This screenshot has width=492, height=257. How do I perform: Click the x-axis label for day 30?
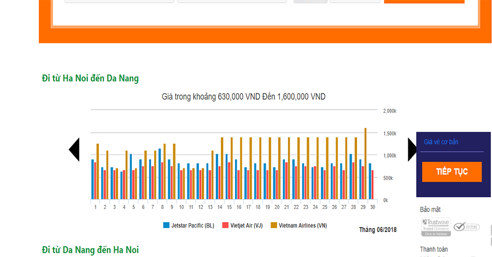(372, 207)
